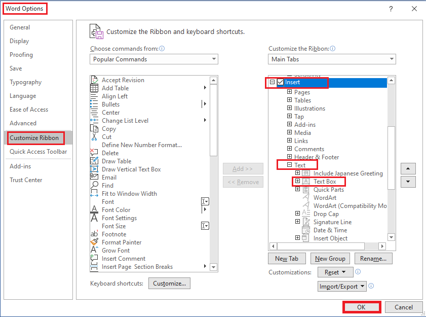Viewport: 426px width, 317px height.
Task: Open the Import/Export dropdown button
Action: pyautogui.click(x=342, y=286)
